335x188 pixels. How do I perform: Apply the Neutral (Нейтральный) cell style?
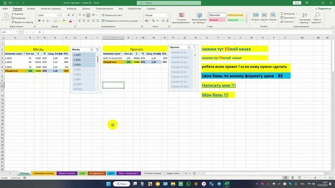[235, 15]
